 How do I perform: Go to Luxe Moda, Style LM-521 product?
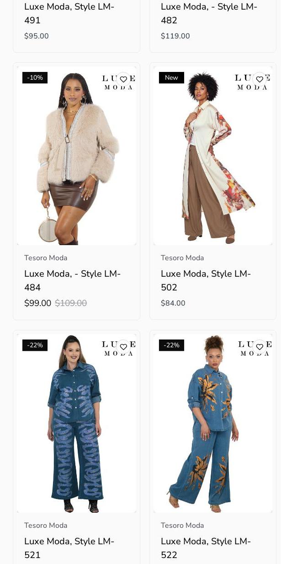[69, 548]
